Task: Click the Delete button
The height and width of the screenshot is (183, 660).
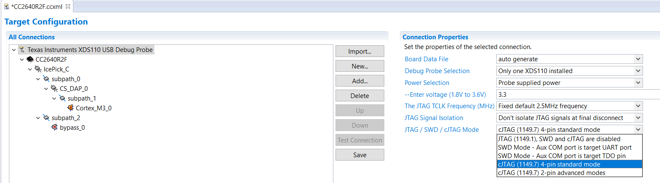Action: tap(360, 96)
